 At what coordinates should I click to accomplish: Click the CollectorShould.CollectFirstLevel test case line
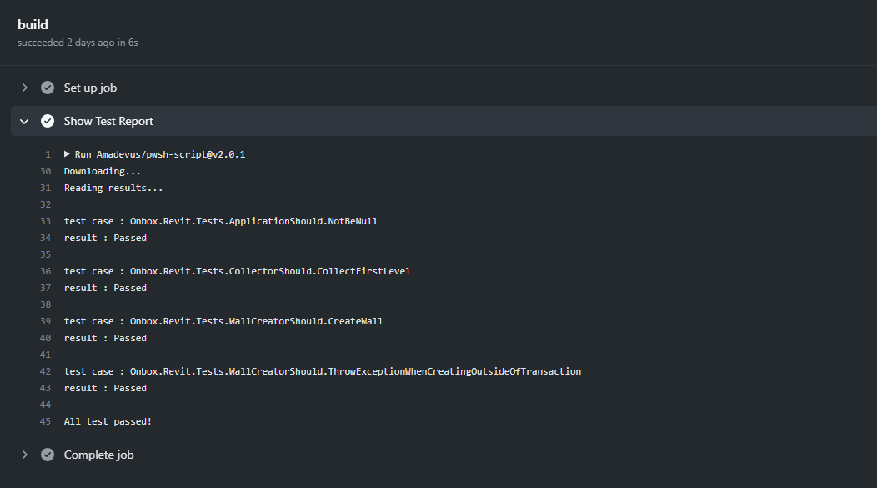[x=237, y=271]
